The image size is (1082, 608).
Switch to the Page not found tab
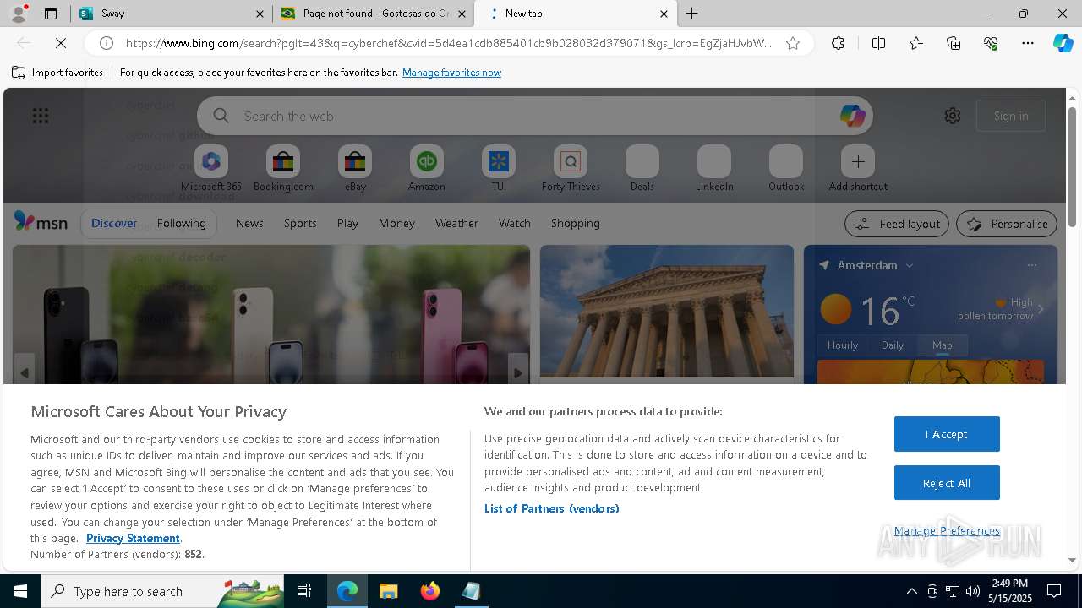pos(374,14)
